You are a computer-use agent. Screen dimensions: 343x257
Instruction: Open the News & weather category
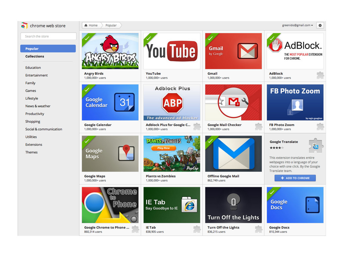38,106
